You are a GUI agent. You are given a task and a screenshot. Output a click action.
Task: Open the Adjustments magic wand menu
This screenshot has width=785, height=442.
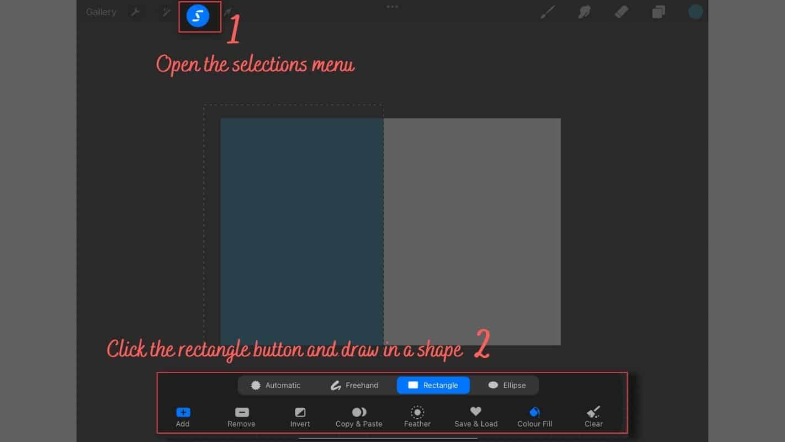pyautogui.click(x=166, y=12)
